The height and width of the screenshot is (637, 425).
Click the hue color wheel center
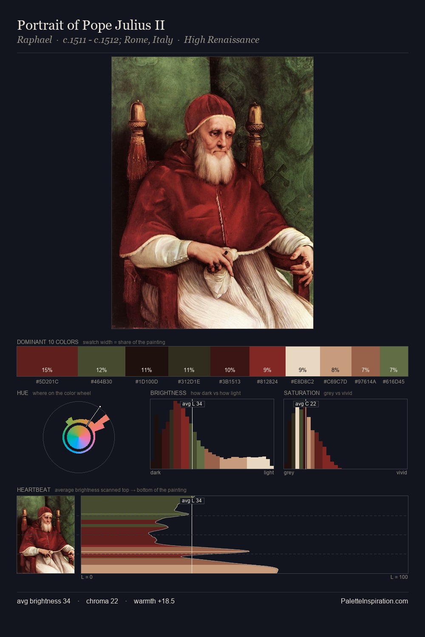tap(79, 437)
